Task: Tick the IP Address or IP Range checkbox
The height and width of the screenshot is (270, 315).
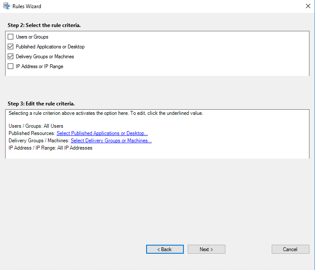Action: pos(11,66)
